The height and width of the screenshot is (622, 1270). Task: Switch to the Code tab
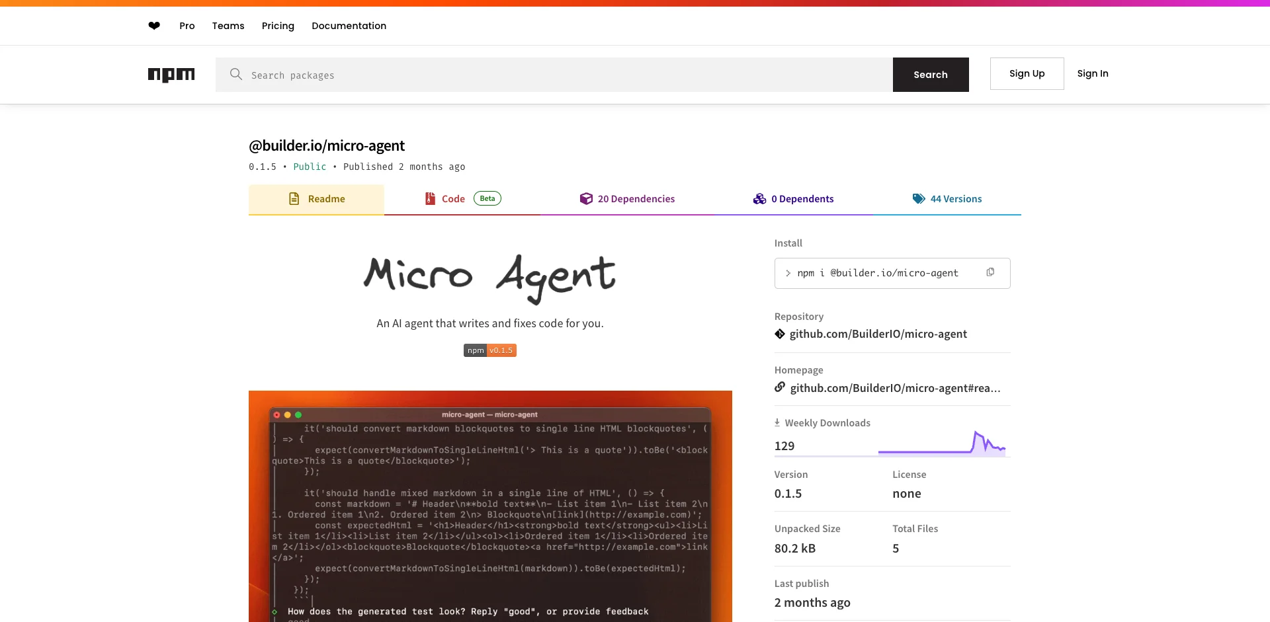coord(462,199)
